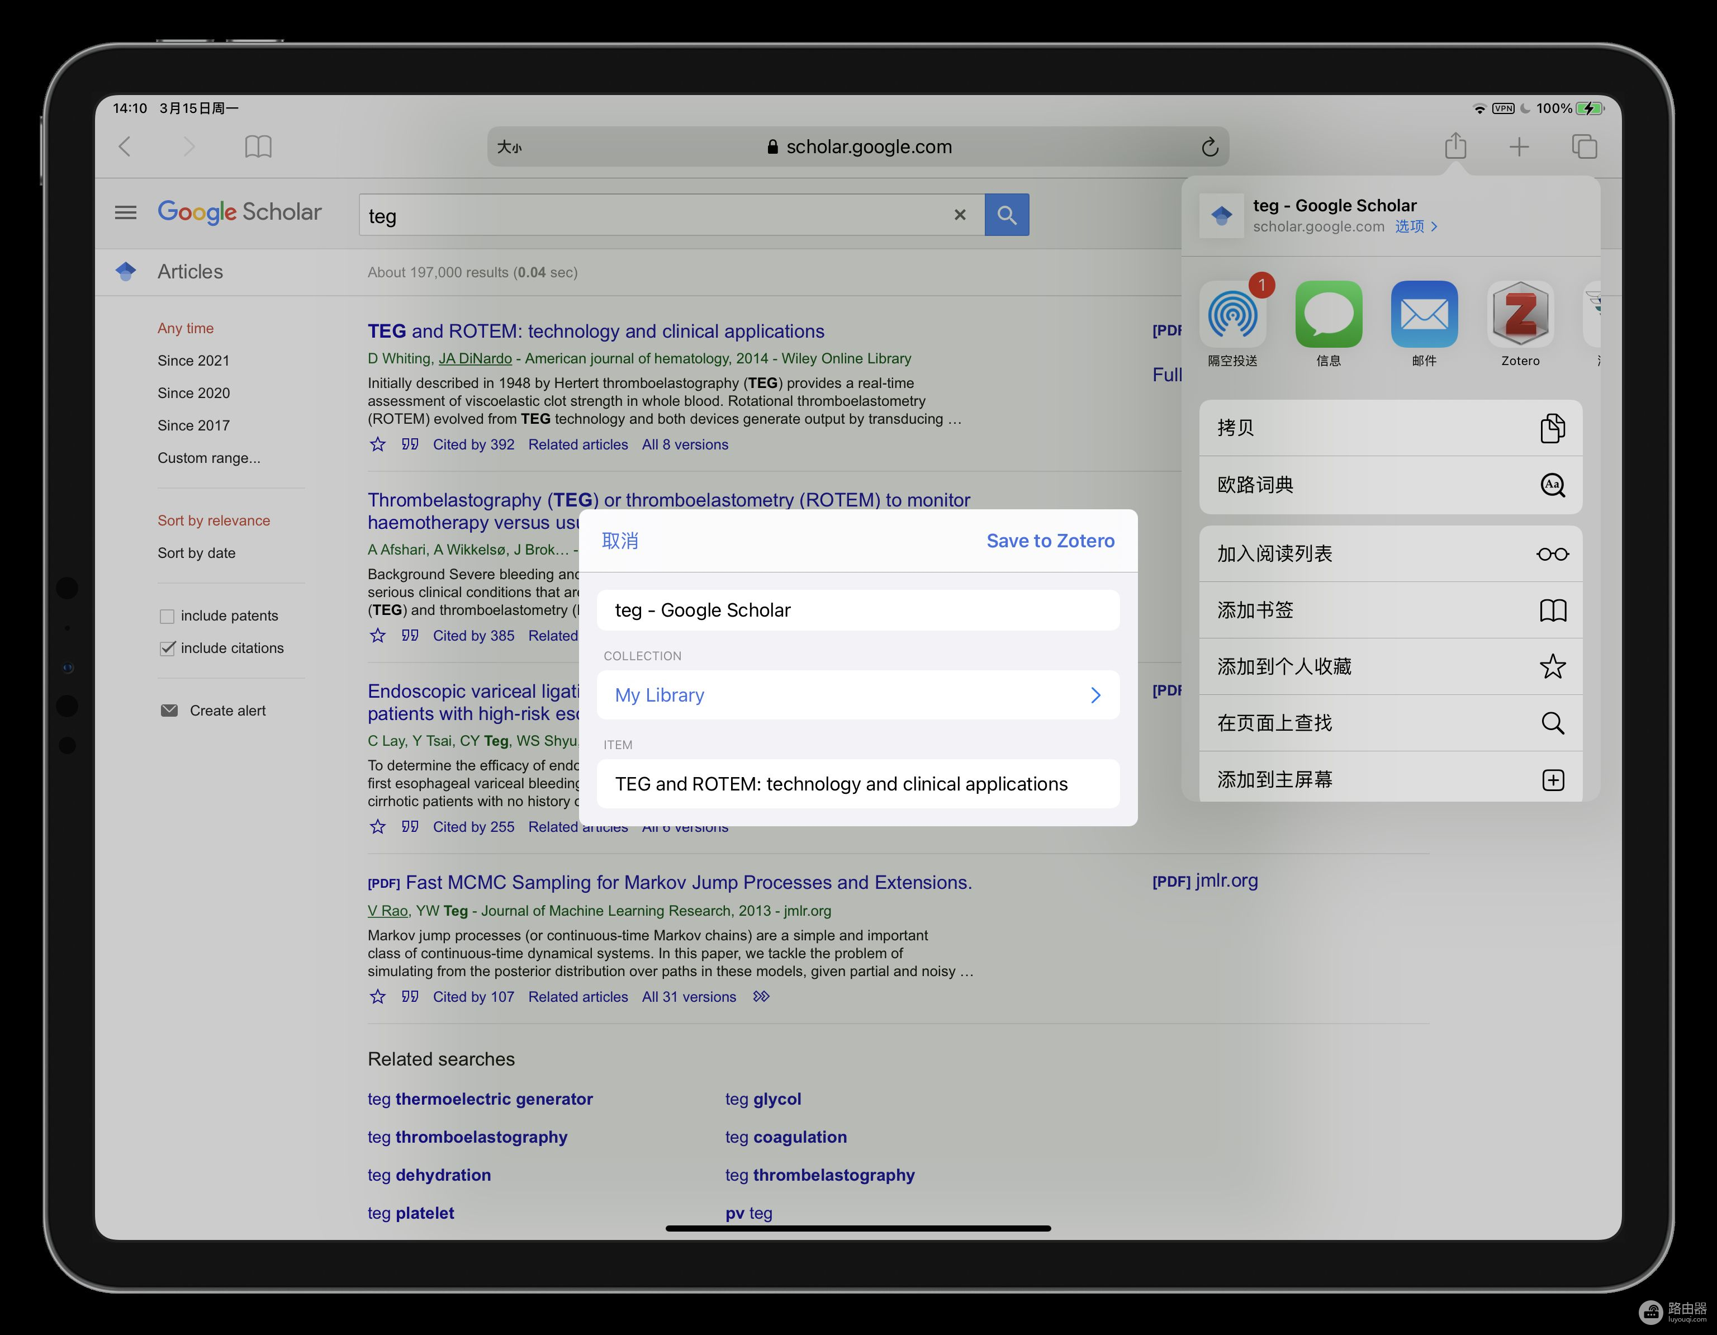Check the include patents checkbox

167,616
